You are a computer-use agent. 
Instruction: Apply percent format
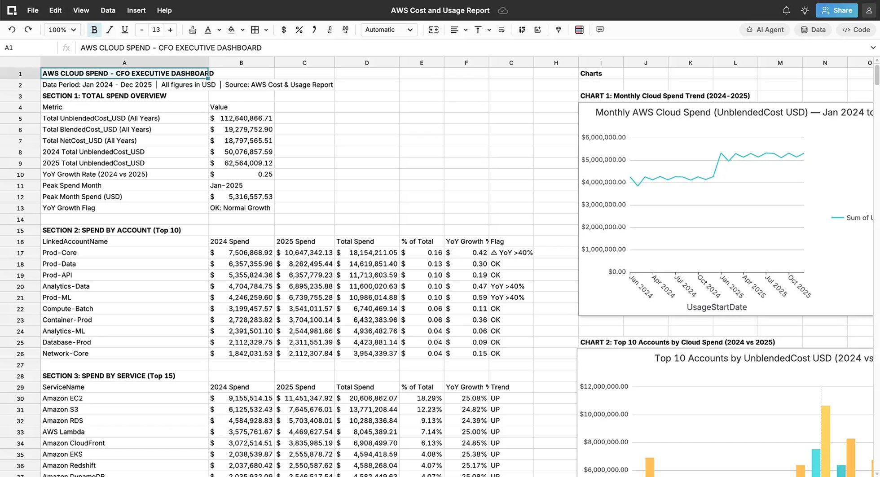point(299,30)
